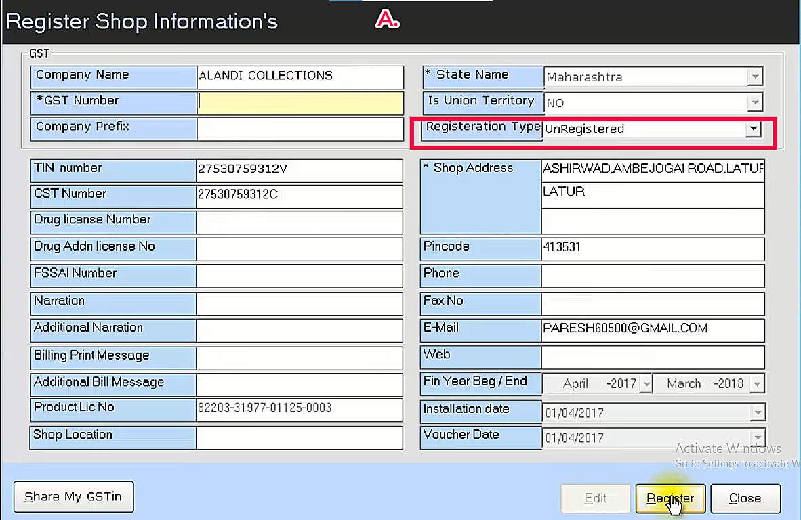
Task: Click the Shop Location field
Action: (300, 438)
